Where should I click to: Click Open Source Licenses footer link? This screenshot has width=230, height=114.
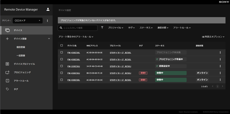click(x=188, y=112)
